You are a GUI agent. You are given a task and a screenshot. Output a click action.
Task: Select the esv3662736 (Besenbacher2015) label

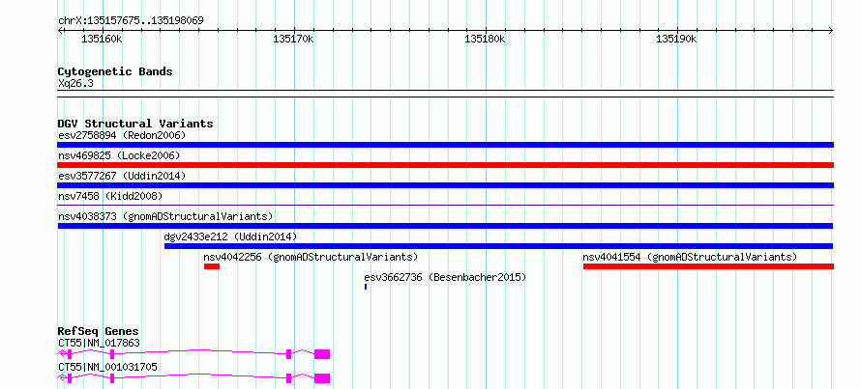[445, 277]
